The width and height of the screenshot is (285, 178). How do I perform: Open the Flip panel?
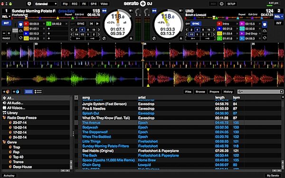pyautogui.click(x=65, y=4)
